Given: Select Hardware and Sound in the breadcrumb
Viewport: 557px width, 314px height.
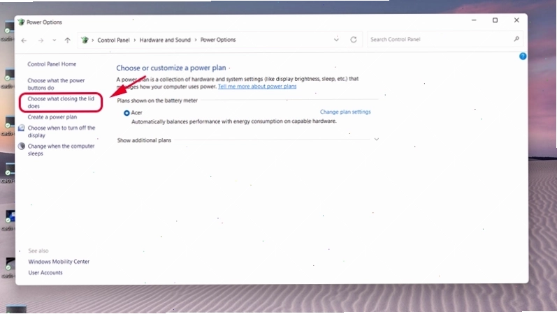Looking at the screenshot, I should [165, 40].
